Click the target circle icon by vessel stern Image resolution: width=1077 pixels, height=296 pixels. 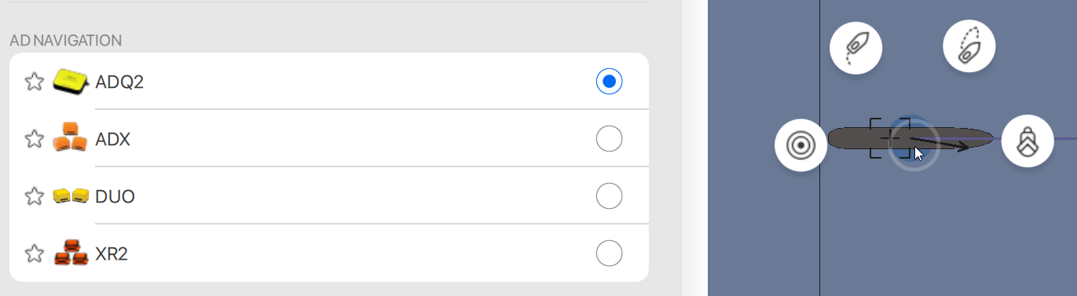pyautogui.click(x=800, y=145)
